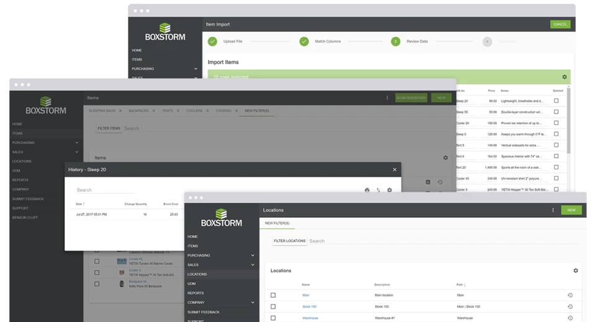Remove the Coolers filter tab
The height and width of the screenshot is (322, 596).
(207, 111)
